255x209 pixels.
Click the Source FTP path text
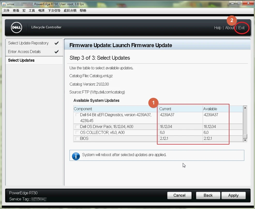pos(97,92)
